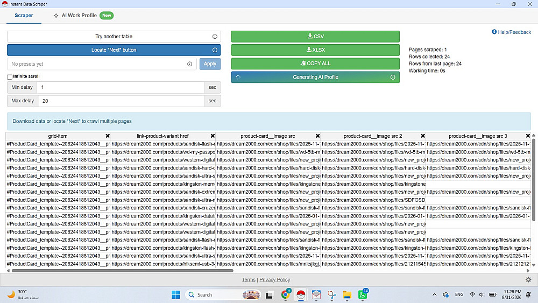Select the Scraper tab

click(x=24, y=16)
